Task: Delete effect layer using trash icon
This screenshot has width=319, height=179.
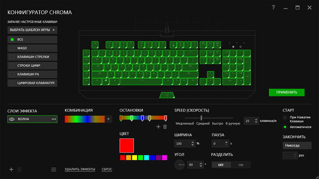Action: click(19, 169)
